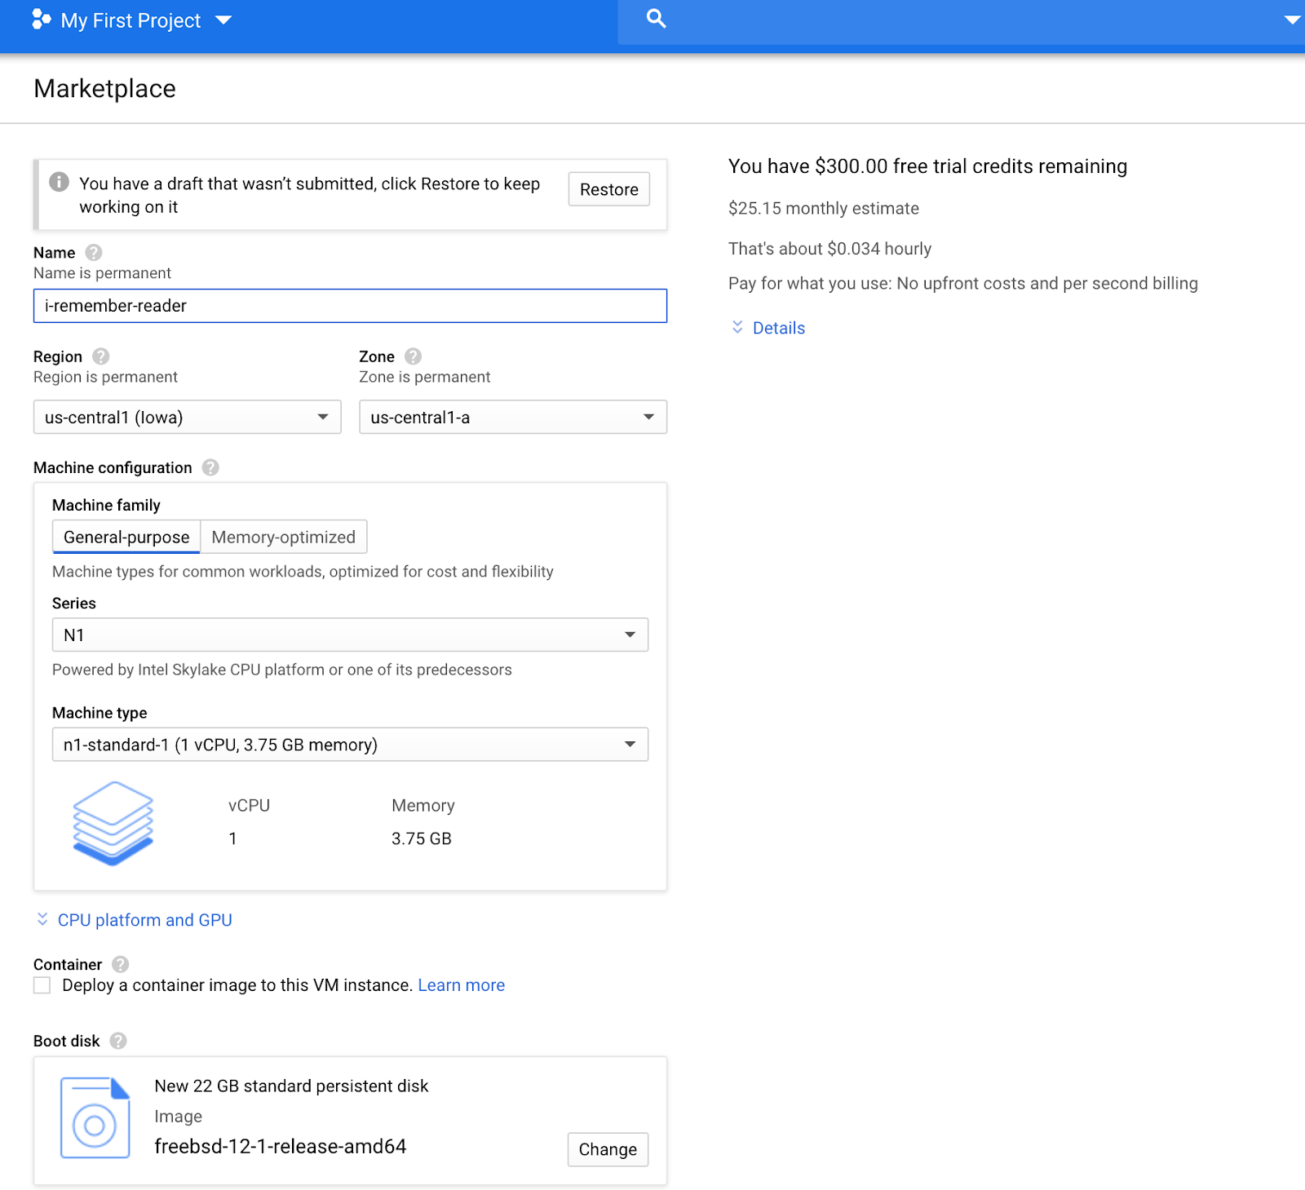Open the Zone us-central1-a dropdown
Screen dimensions: 1305x1190
[513, 418]
